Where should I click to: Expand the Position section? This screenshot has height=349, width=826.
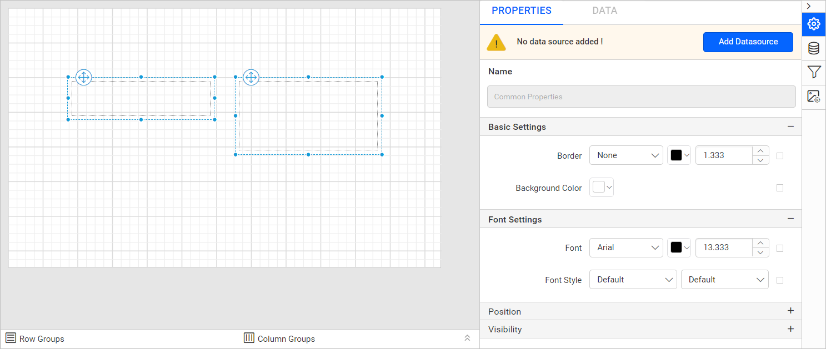tap(790, 311)
